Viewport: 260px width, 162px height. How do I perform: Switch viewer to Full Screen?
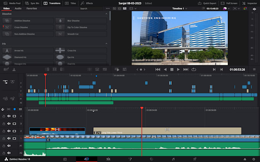[229, 3]
